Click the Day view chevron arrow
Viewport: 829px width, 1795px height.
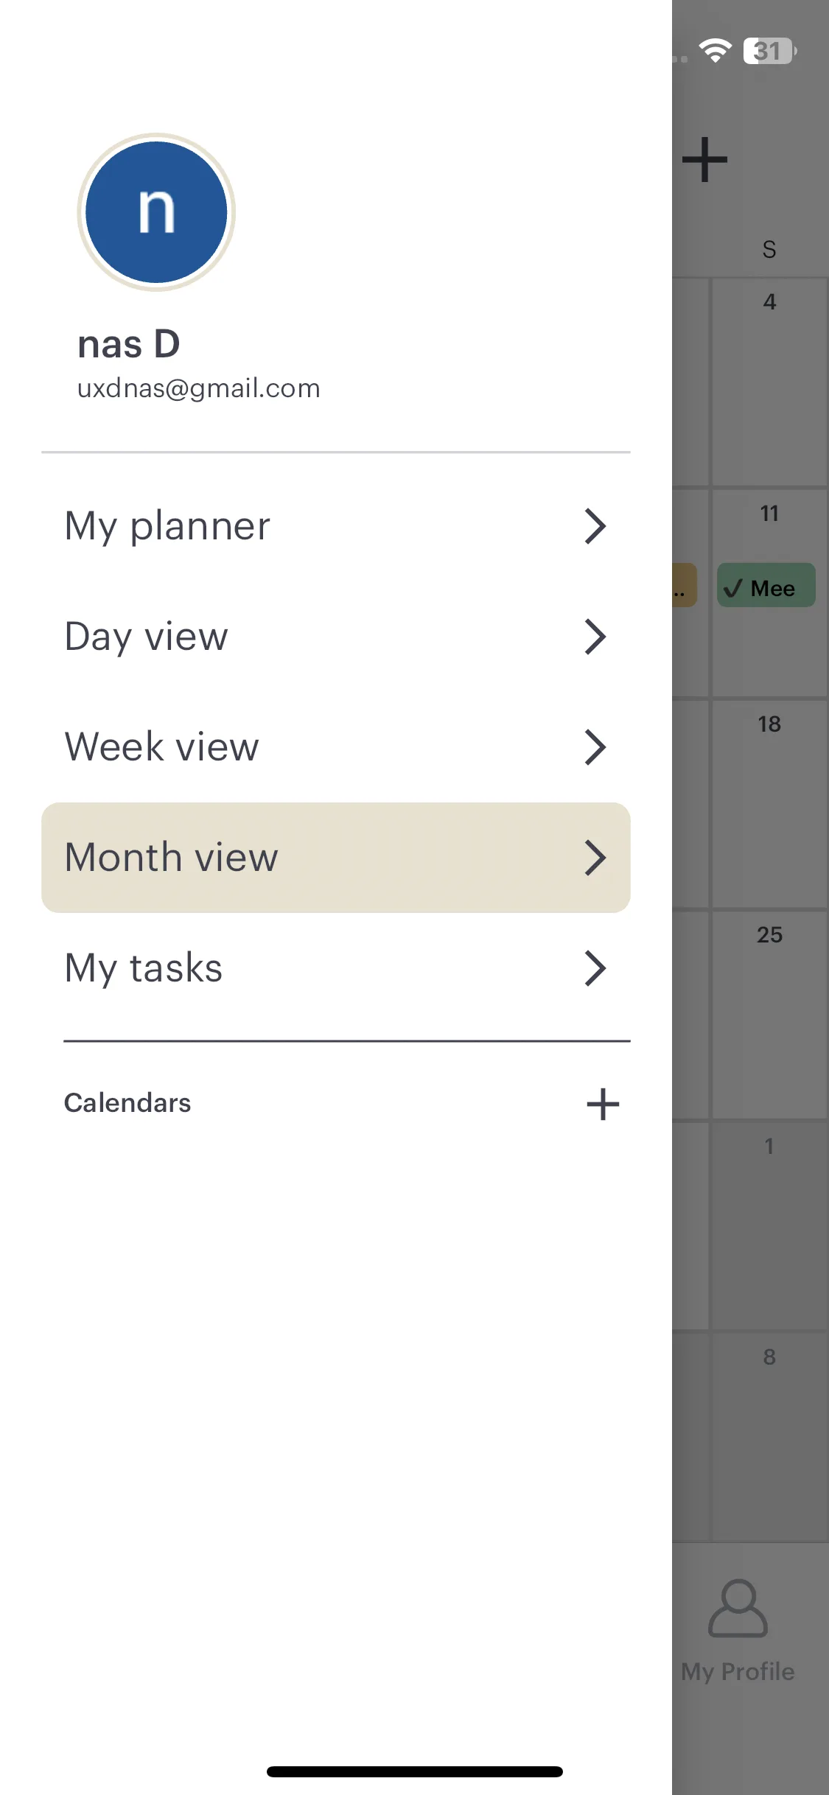[595, 637]
